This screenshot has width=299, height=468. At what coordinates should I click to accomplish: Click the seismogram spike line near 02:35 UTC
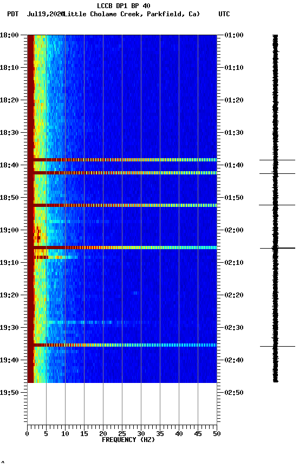(x=277, y=347)
